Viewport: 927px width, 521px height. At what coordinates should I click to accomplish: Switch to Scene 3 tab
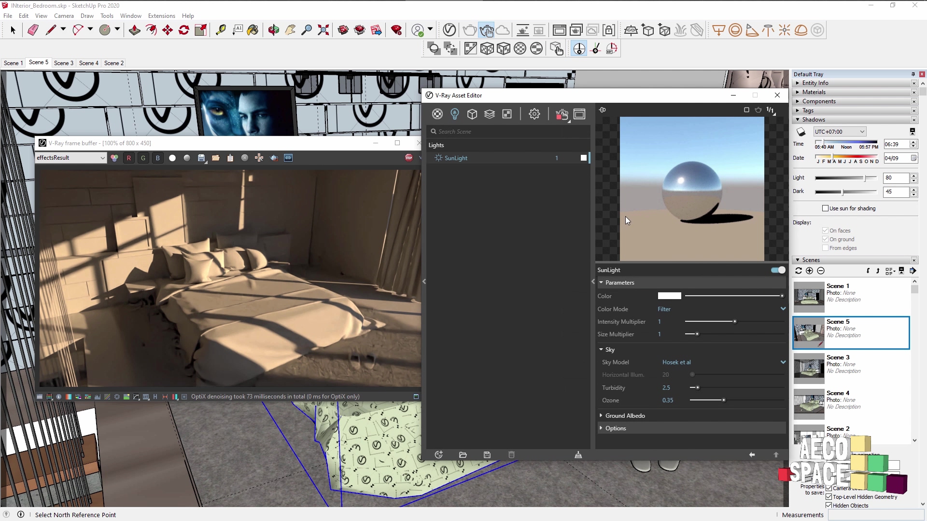(63, 63)
